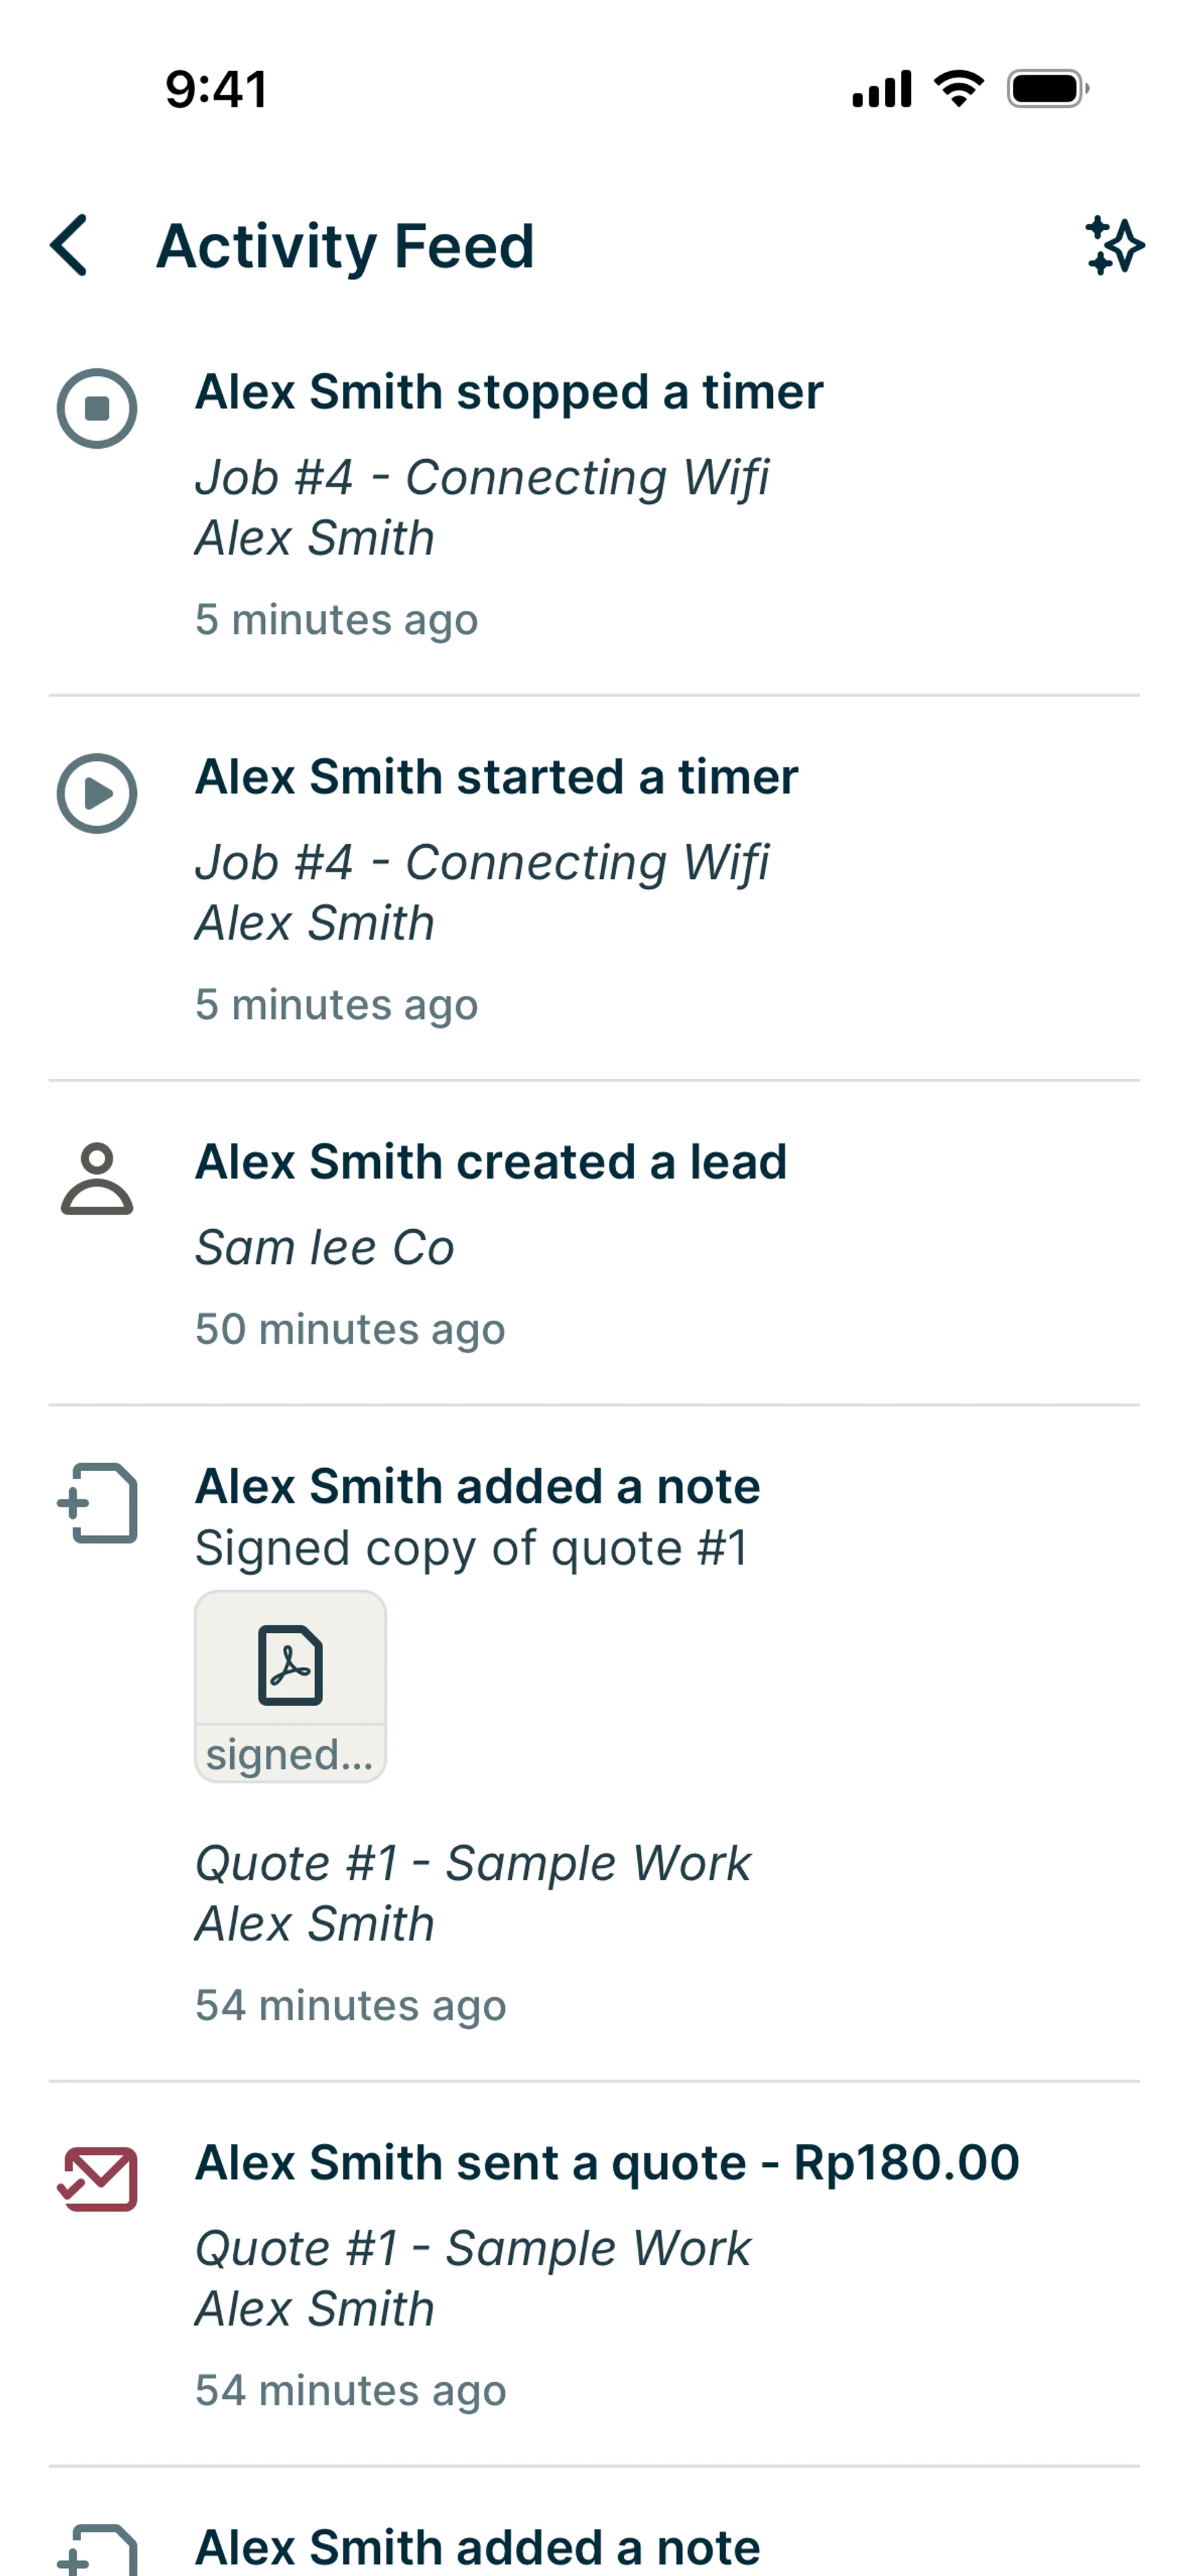The width and height of the screenshot is (1188, 2576).
Task: Open the sparkle AI assistant icon
Action: [x=1114, y=245]
